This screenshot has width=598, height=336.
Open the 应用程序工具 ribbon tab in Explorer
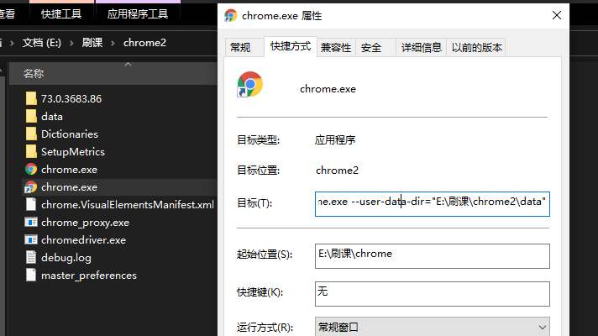(x=138, y=14)
